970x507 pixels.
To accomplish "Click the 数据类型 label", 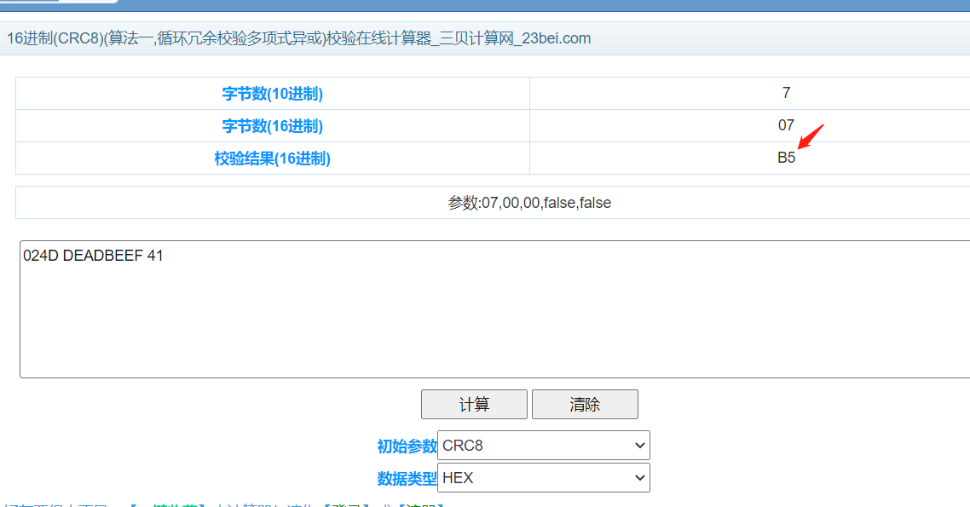I will click(407, 479).
